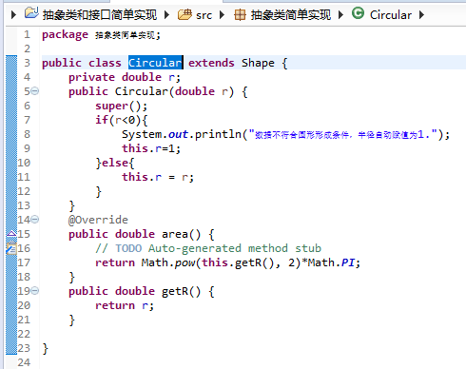Click the Circular constructor name on line 5
The width and height of the screenshot is (466, 369).
pos(141,91)
